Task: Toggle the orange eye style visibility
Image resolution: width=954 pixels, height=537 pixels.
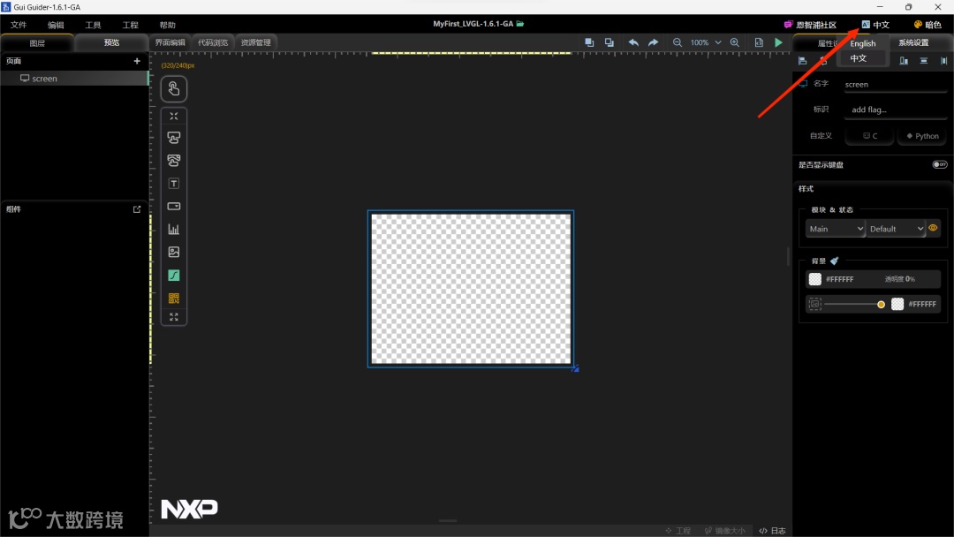Action: 934,228
